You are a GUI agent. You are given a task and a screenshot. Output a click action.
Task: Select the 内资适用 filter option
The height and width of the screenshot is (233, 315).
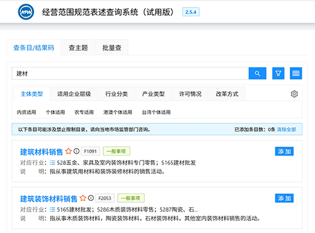pyautogui.click(x=26, y=112)
